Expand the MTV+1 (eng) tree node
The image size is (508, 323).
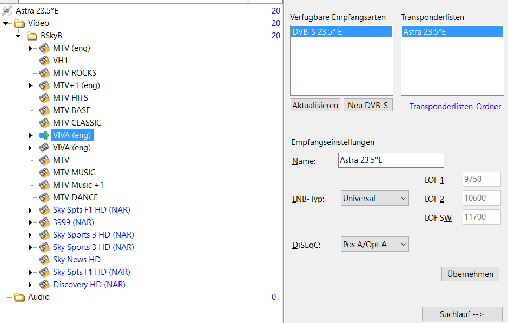31,85
